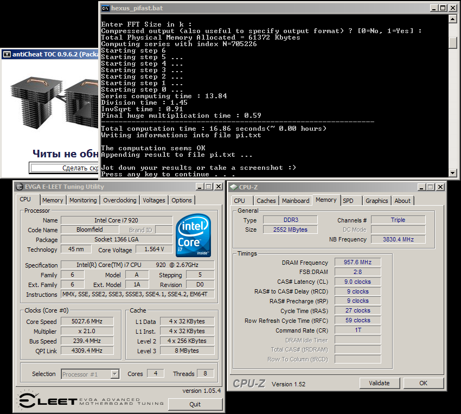Click the Channels # field Triple
This screenshot has width=461, height=414.
399,220
